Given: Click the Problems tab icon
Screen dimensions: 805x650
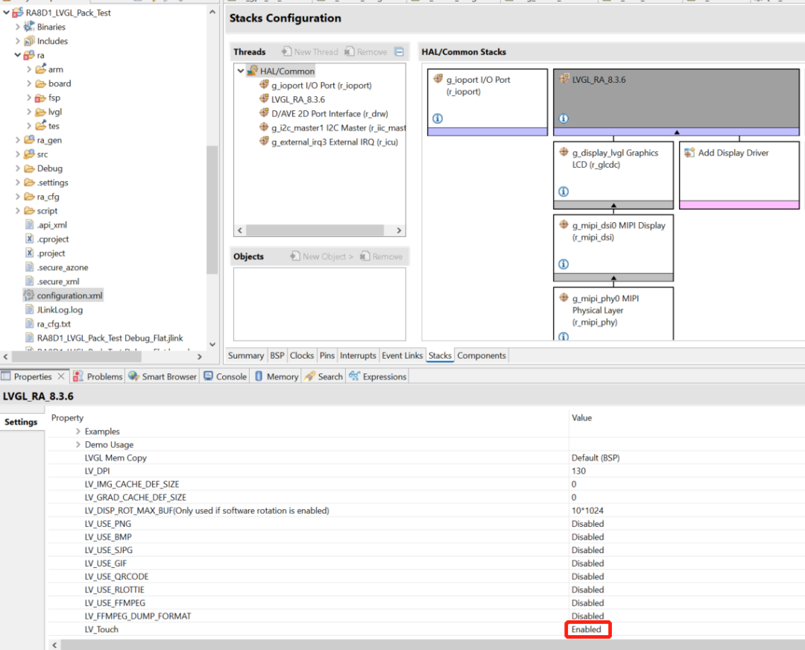Looking at the screenshot, I should point(78,376).
